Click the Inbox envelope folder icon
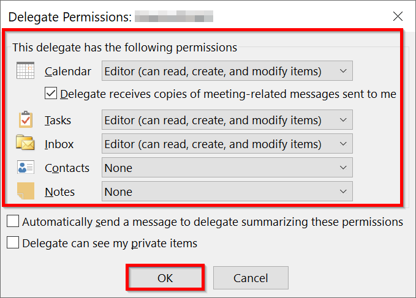 pos(25,144)
